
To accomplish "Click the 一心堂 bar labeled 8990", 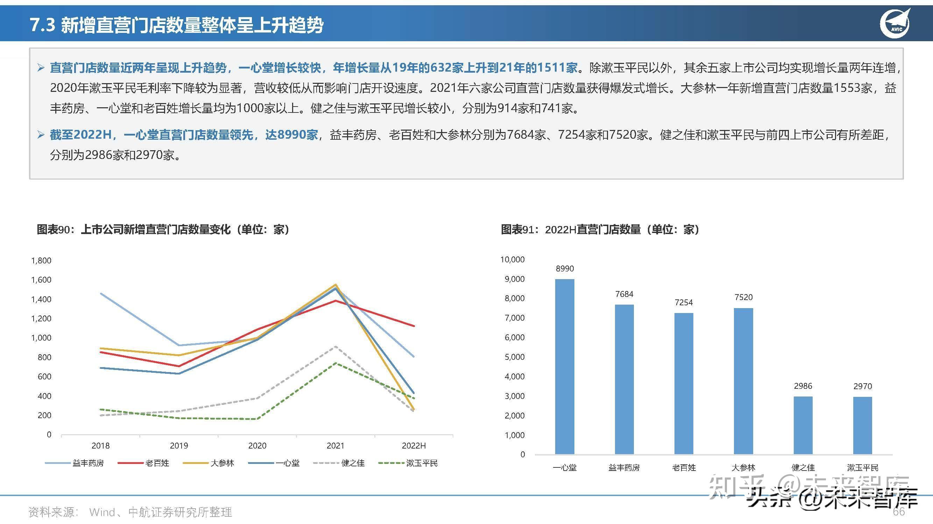I will coord(565,366).
